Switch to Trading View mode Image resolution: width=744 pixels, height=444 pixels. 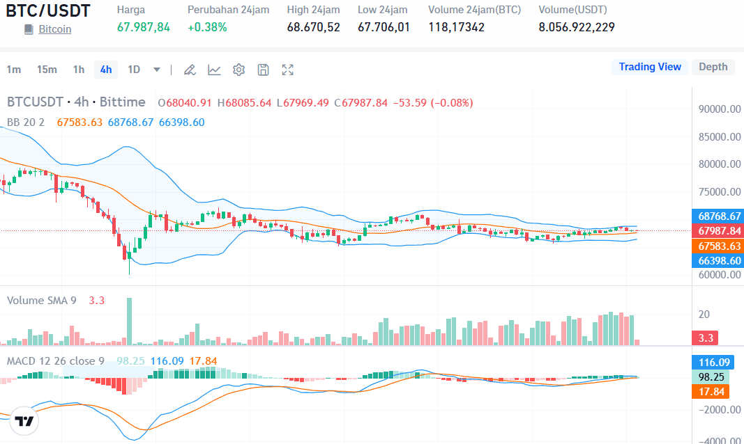(x=650, y=67)
